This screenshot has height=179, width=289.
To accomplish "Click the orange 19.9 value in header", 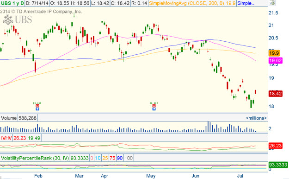I will (231, 3).
